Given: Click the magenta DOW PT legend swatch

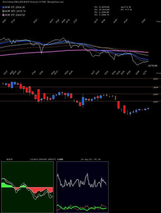Looking at the screenshot, I should (3, 15).
